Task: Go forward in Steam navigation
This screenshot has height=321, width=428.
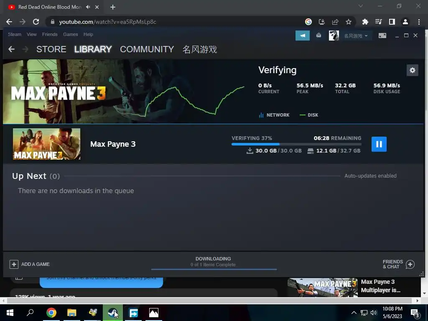Action: tap(25, 49)
